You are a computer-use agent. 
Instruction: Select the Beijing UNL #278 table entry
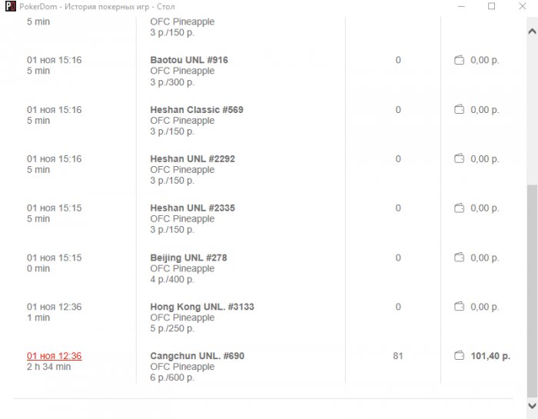188,258
